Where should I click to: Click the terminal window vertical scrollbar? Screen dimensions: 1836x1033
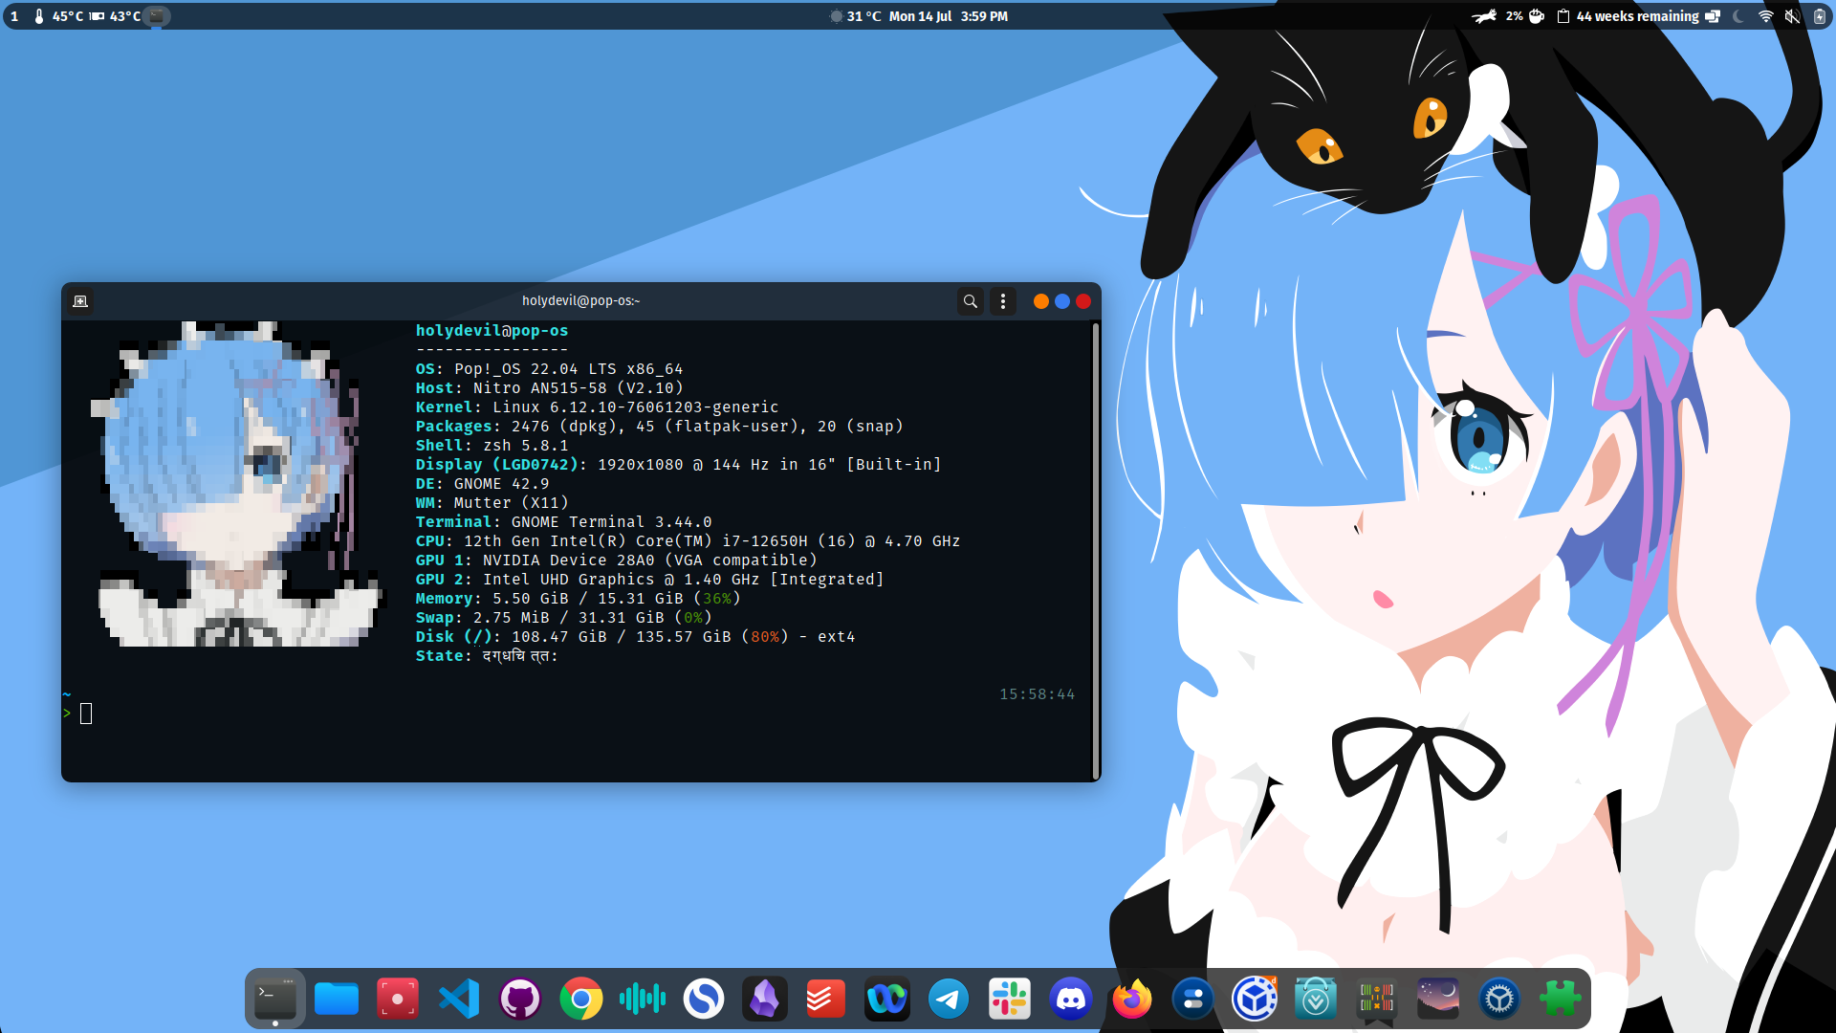[x=1095, y=550]
